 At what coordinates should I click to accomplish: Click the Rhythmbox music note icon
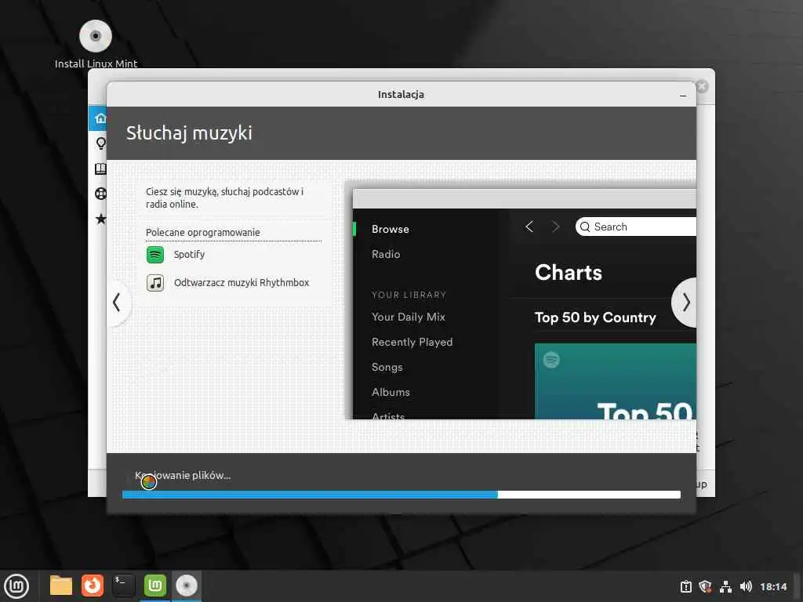(x=155, y=282)
